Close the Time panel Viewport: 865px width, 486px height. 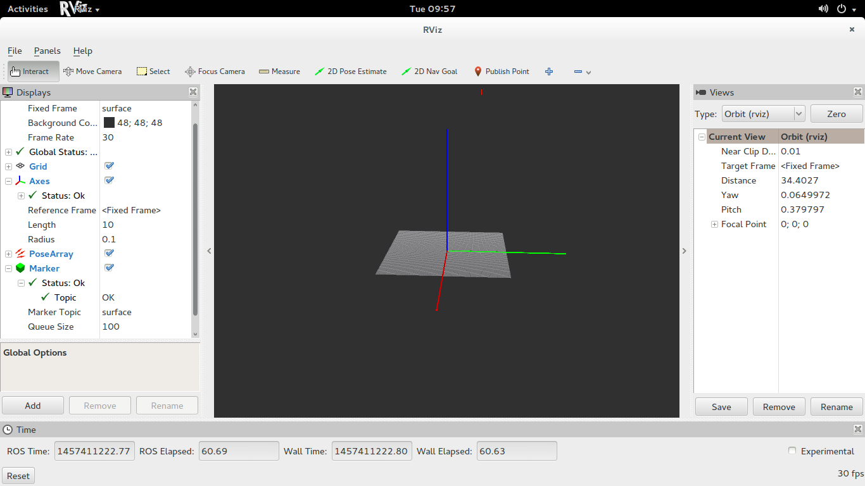858,429
